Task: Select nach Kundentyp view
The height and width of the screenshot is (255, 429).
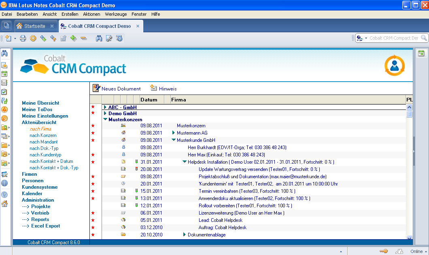Action: 45,155
